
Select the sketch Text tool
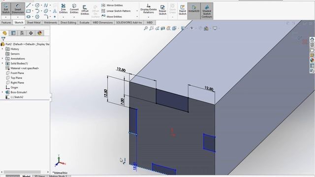tap(55, 11)
